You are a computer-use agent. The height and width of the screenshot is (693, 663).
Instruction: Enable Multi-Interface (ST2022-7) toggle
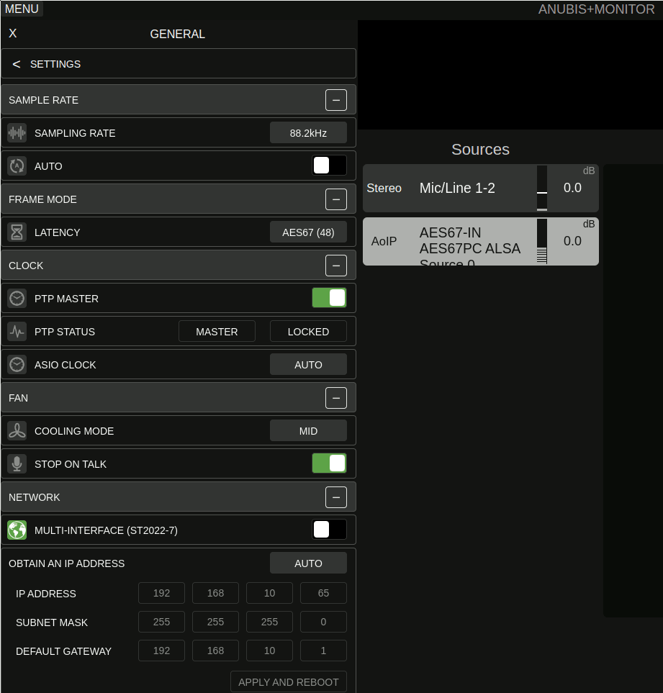click(329, 530)
